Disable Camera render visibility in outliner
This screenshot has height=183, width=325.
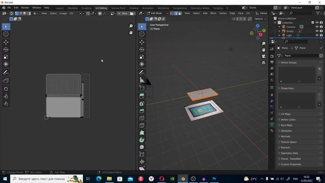321,27
